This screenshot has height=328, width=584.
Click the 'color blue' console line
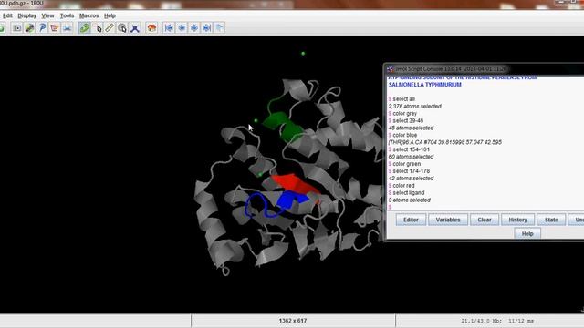[402, 135]
